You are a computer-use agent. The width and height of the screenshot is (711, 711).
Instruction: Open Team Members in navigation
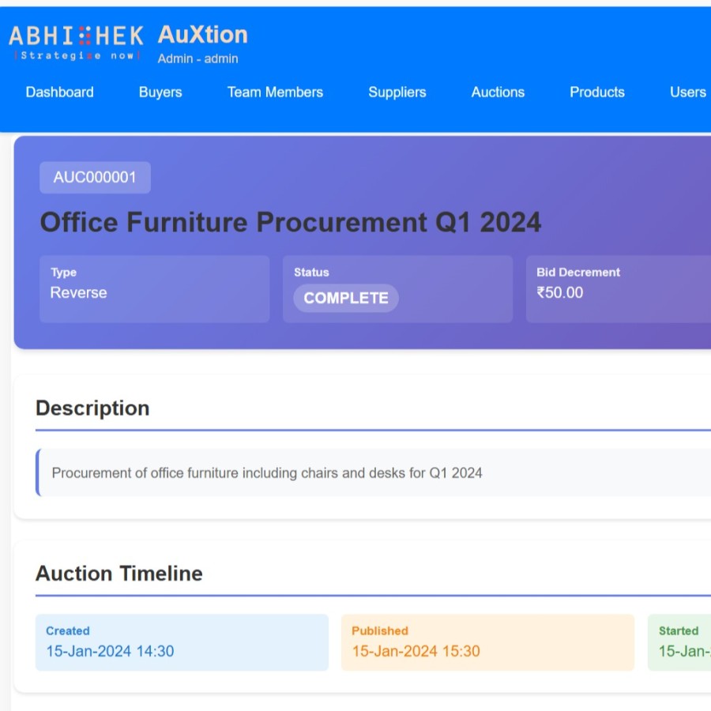coord(275,92)
